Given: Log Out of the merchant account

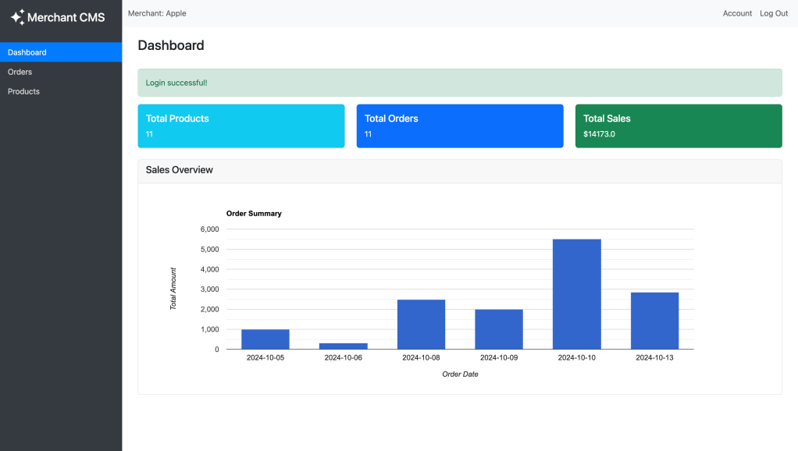Looking at the screenshot, I should 774,13.
